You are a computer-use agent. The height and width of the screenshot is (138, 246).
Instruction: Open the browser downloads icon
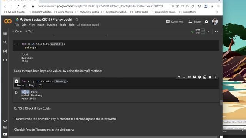(212, 6)
